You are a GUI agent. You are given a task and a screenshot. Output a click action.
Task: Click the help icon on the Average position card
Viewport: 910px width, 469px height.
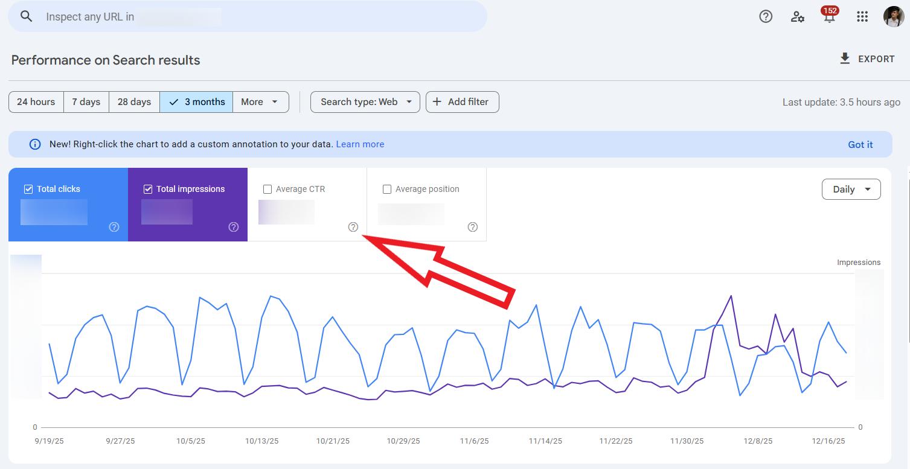(473, 227)
